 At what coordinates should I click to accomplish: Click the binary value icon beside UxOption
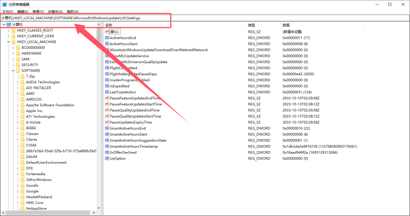coord(107,158)
